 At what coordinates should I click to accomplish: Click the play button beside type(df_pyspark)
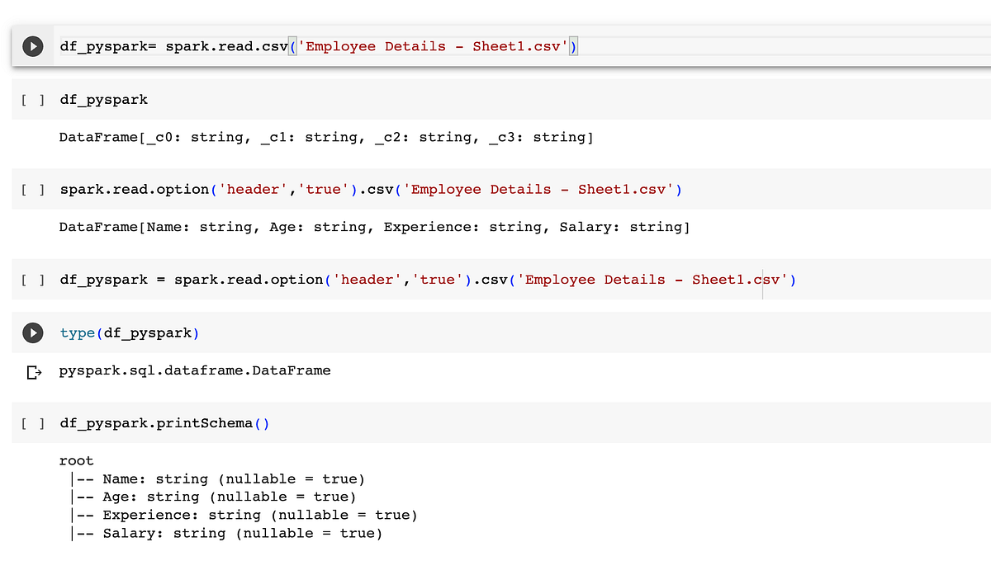coord(32,332)
